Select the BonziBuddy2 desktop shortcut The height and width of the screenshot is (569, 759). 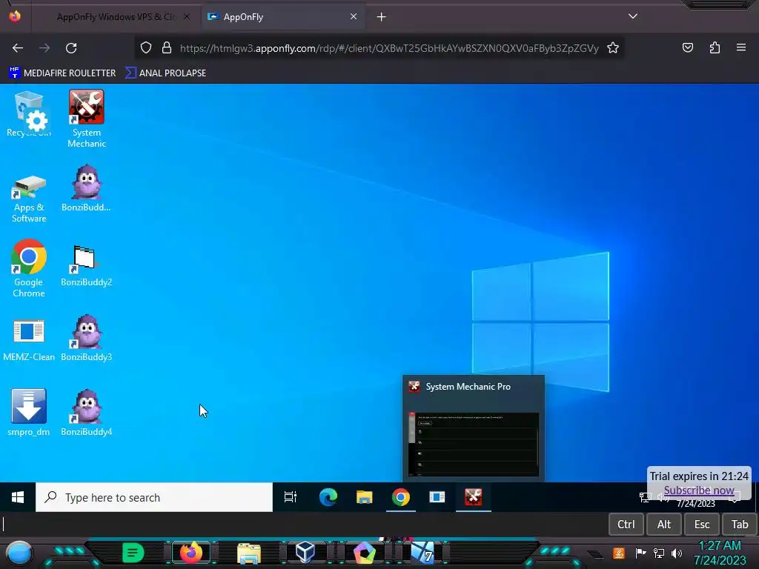86,266
